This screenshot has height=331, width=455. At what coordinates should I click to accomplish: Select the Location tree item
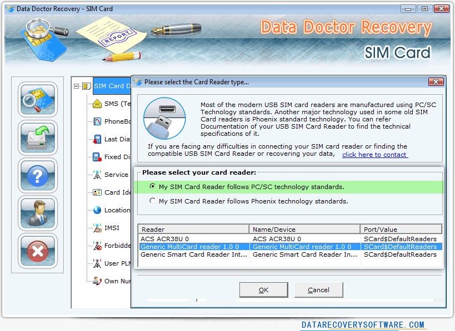117,210
